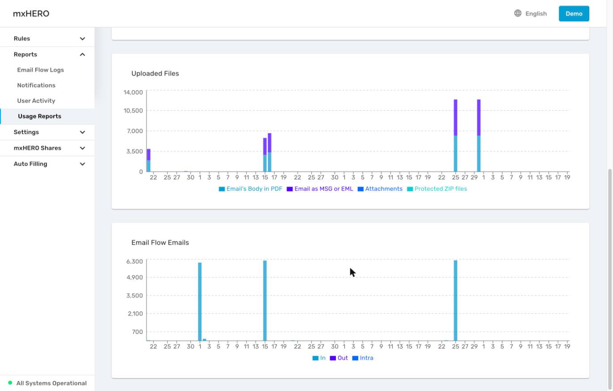Open Email Flow Logs report
The image size is (613, 391).
coord(40,70)
